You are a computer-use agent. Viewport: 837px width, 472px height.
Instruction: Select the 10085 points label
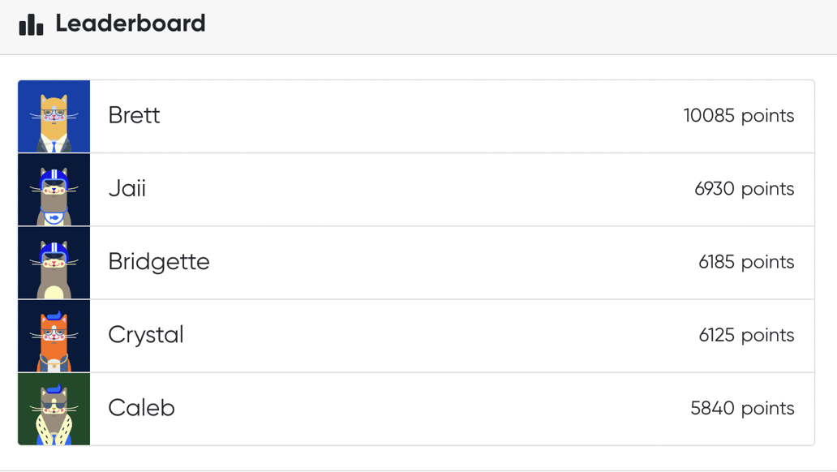[739, 115]
